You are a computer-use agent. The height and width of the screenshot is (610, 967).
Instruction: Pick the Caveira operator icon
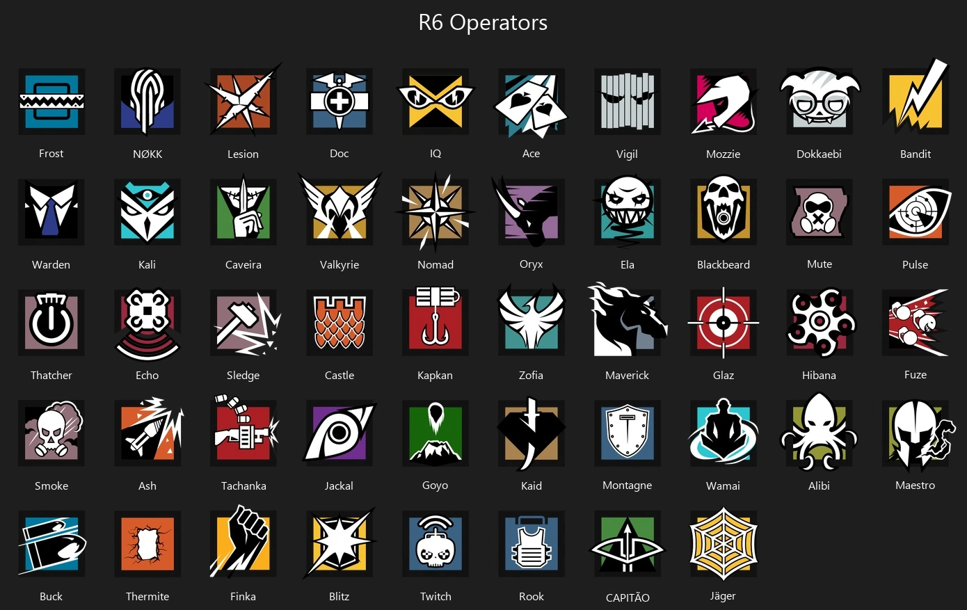[243, 212]
